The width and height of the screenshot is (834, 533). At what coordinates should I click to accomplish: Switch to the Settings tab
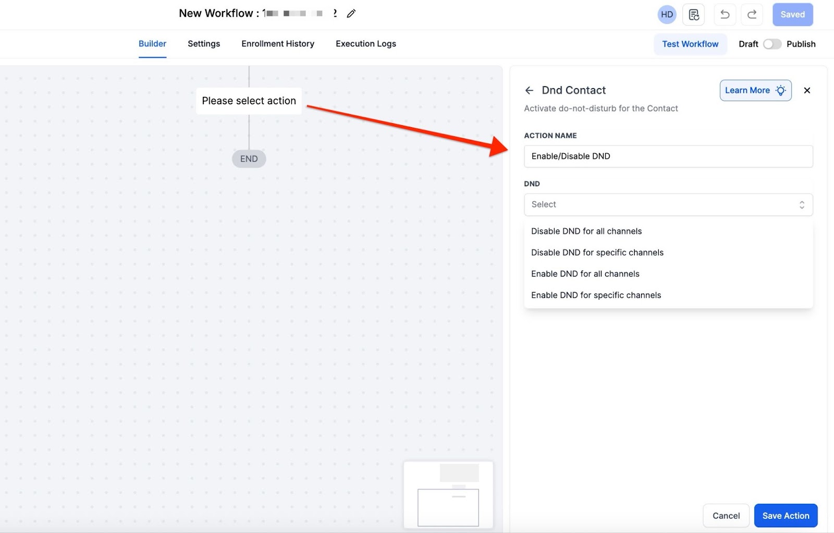click(x=204, y=44)
